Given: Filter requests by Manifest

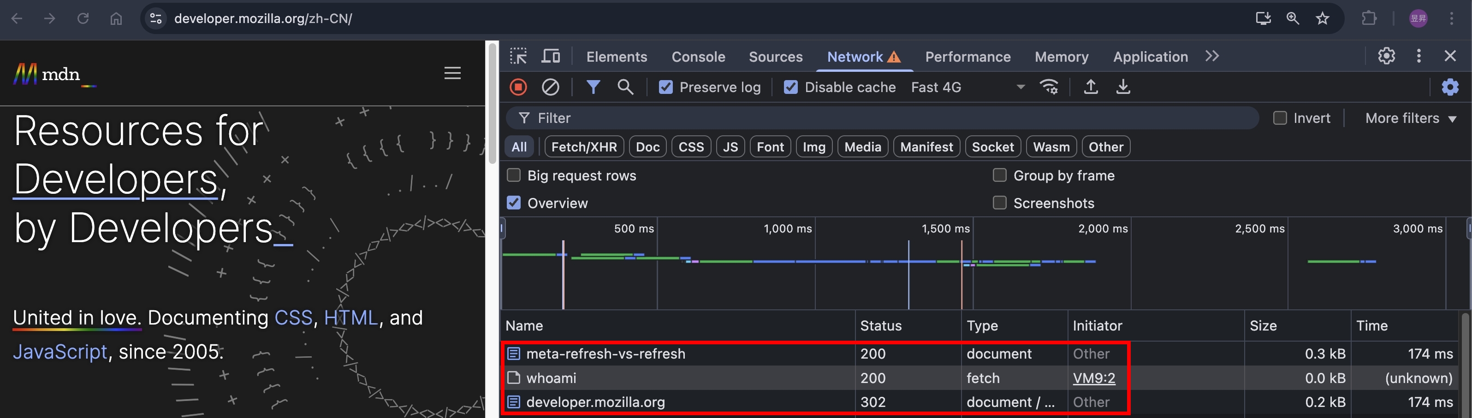Looking at the screenshot, I should [926, 147].
